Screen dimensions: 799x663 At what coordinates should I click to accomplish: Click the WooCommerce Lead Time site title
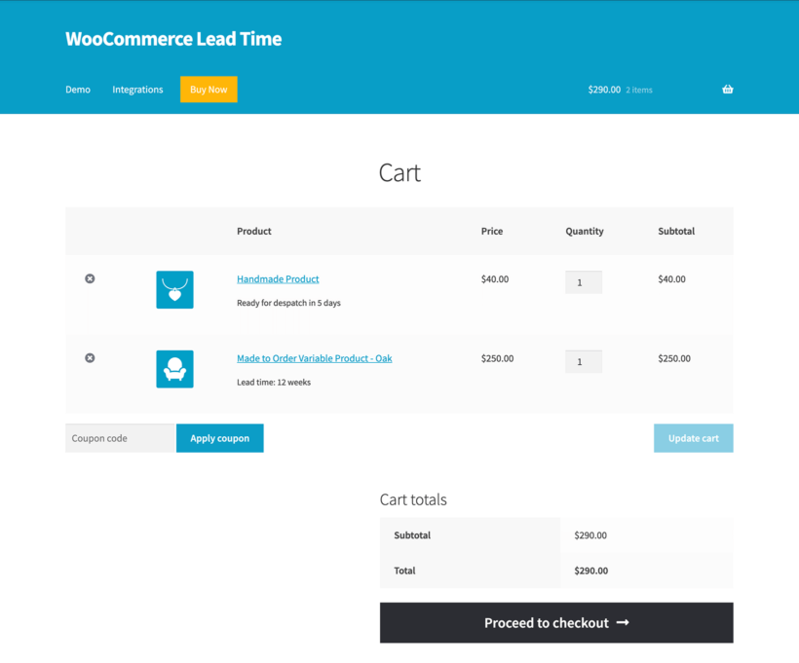(x=173, y=39)
